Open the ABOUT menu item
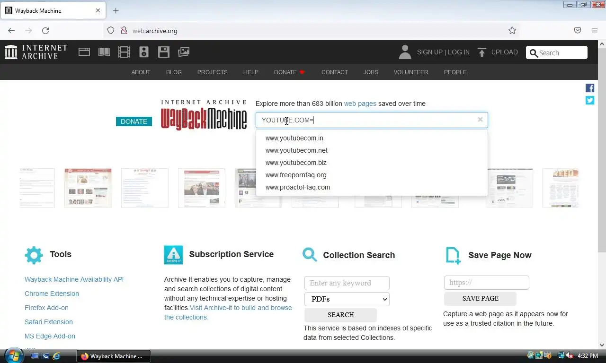Screen dimensions: 606x363 tap(141, 72)
